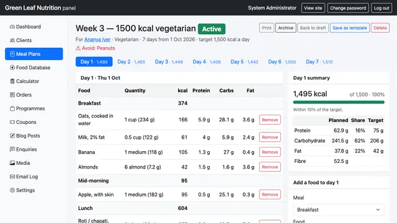
Task: Switch to Day 6 tab
Action: tap(282, 62)
